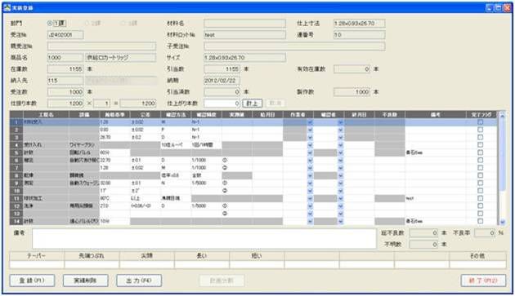Click the cell under the その他 defect heading
This screenshot has height=296, width=515.
(477, 264)
